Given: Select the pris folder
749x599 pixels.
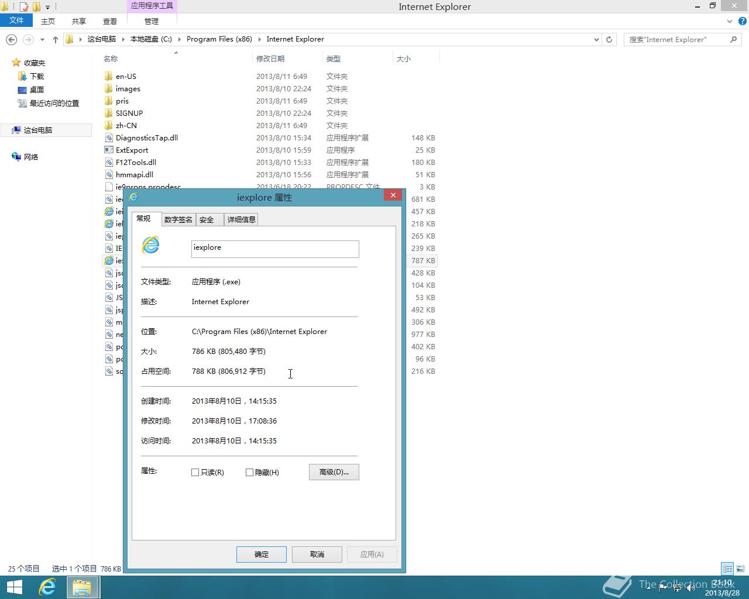Looking at the screenshot, I should pyautogui.click(x=122, y=101).
